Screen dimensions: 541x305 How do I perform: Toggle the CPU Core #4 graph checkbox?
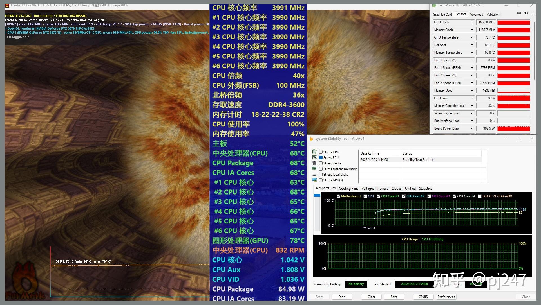(x=454, y=196)
